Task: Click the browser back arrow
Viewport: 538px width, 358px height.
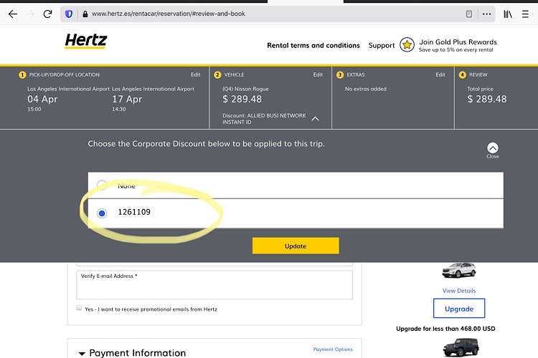Action: point(13,14)
